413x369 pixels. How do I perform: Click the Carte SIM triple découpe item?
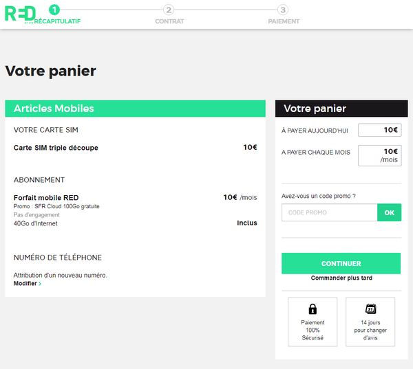(56, 148)
